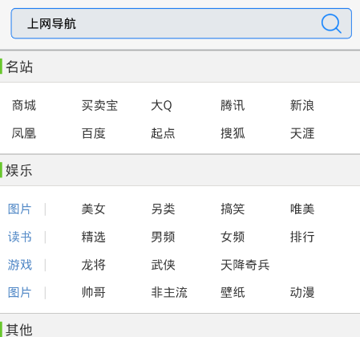Select the 另类 link
Screen dimensions: 360x337
click(x=163, y=209)
